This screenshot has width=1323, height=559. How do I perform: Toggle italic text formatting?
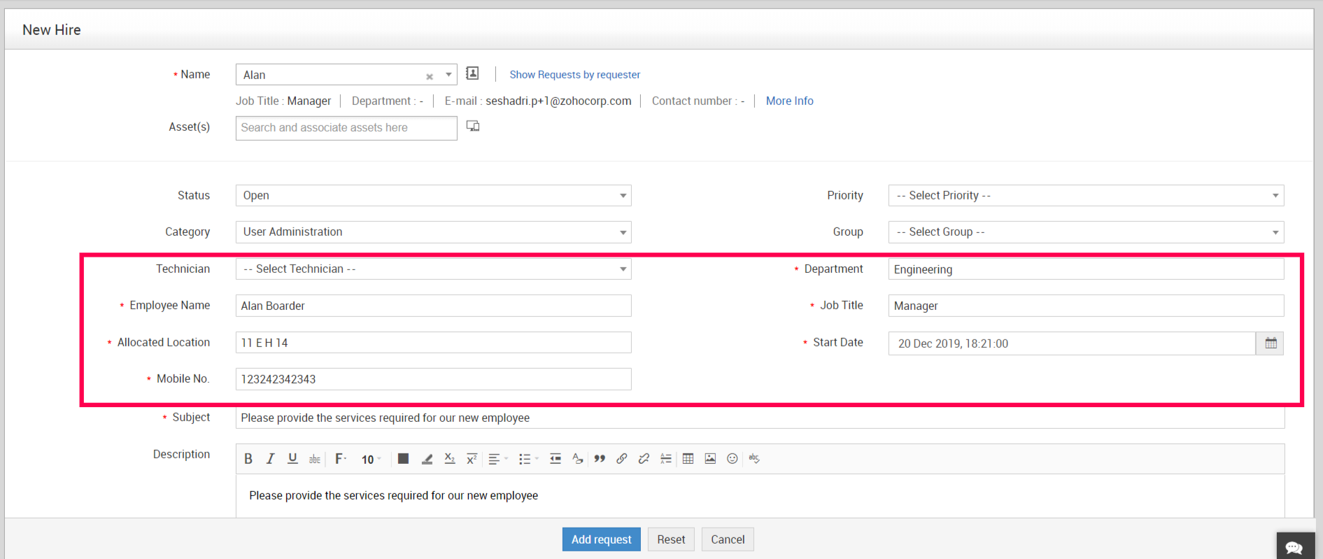coord(270,459)
